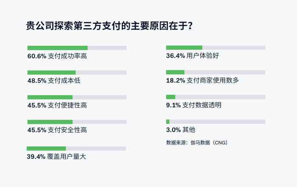
Task: Click the label 支付成功率高
Action: click(x=67, y=56)
